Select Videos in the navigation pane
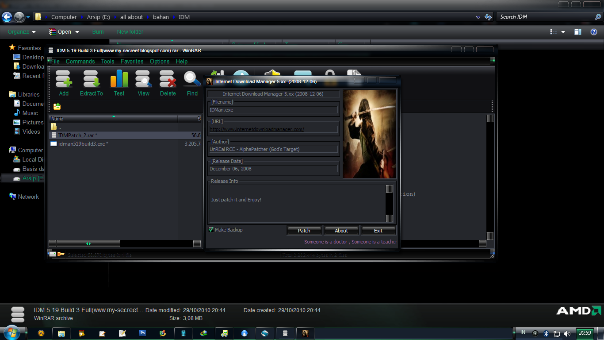The image size is (604, 340). coord(31,131)
